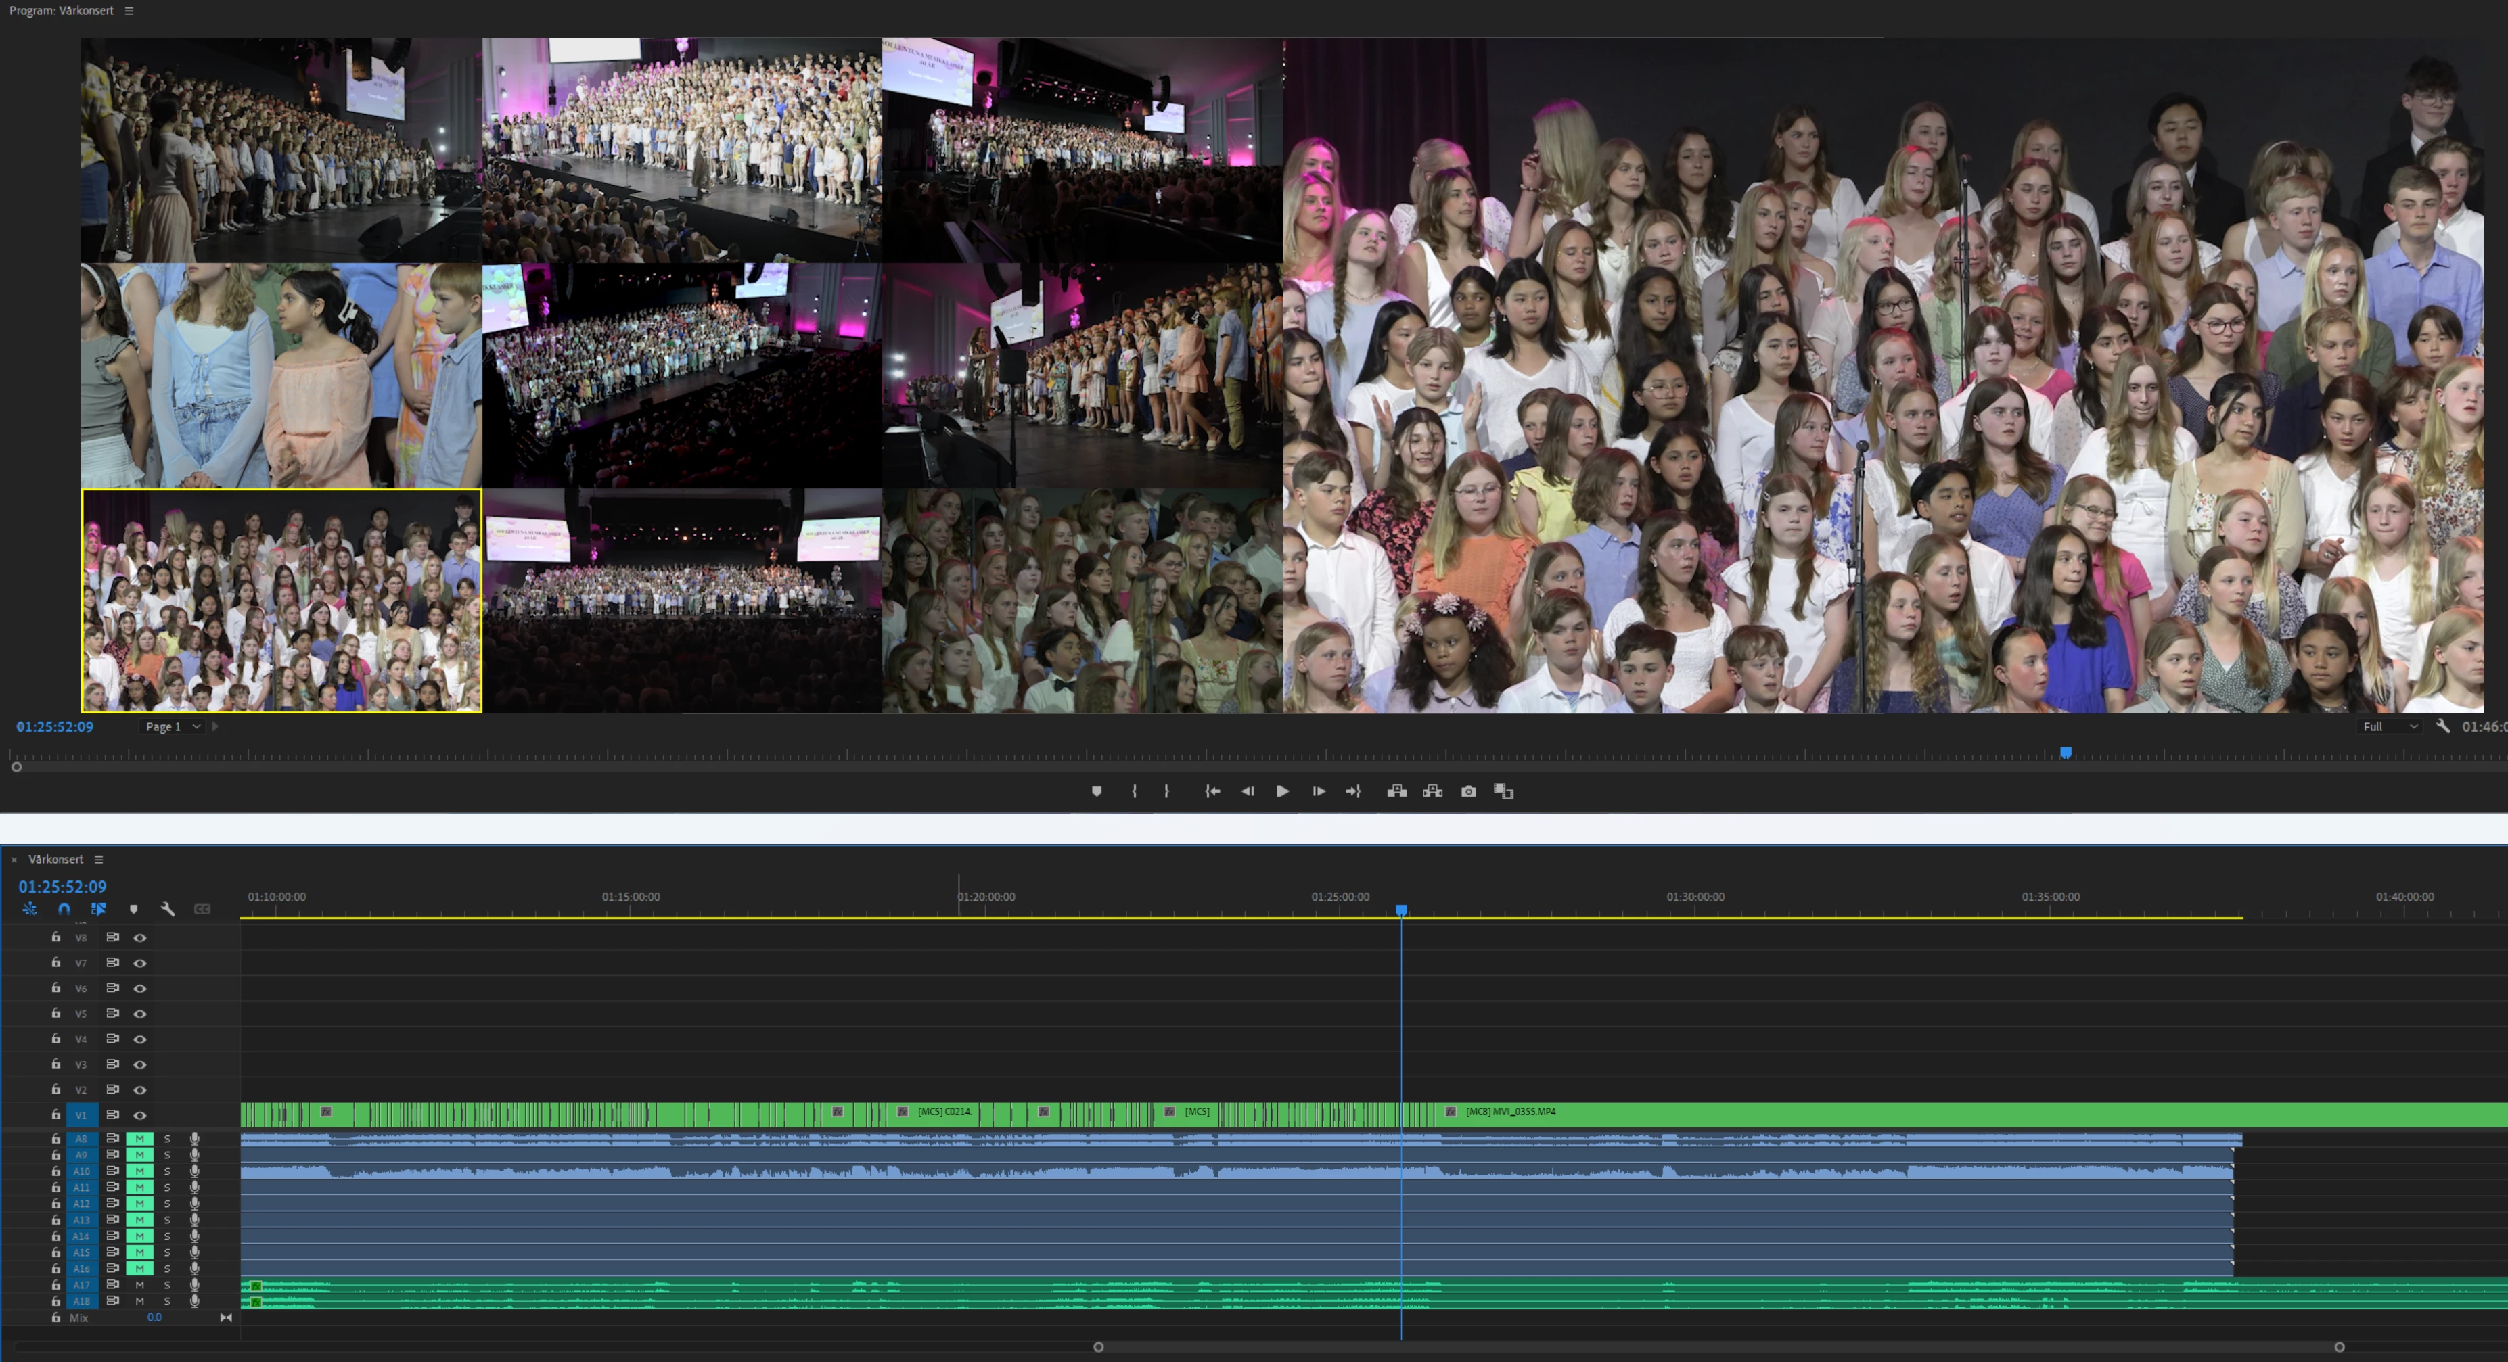Click Go to In point button
The width and height of the screenshot is (2508, 1362).
coord(1212,791)
